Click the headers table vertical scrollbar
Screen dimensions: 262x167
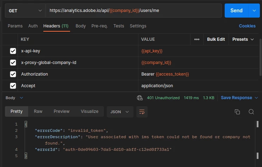click(x=261, y=57)
